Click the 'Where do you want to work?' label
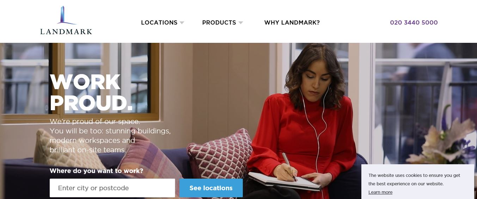This screenshot has width=477, height=199. pyautogui.click(x=96, y=171)
